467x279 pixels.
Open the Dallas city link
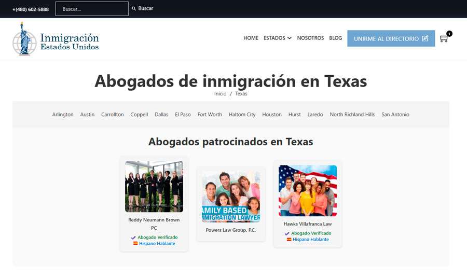point(161,115)
